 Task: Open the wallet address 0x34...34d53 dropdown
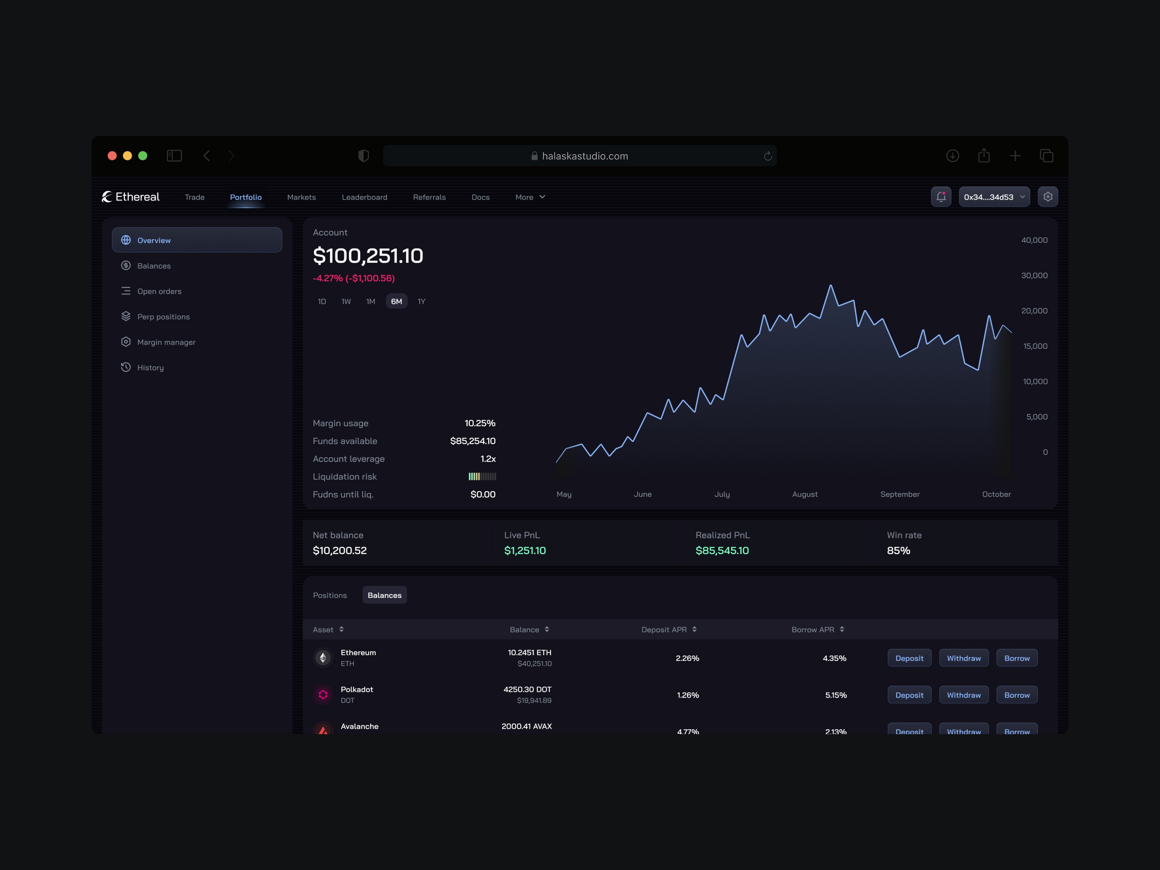point(994,197)
